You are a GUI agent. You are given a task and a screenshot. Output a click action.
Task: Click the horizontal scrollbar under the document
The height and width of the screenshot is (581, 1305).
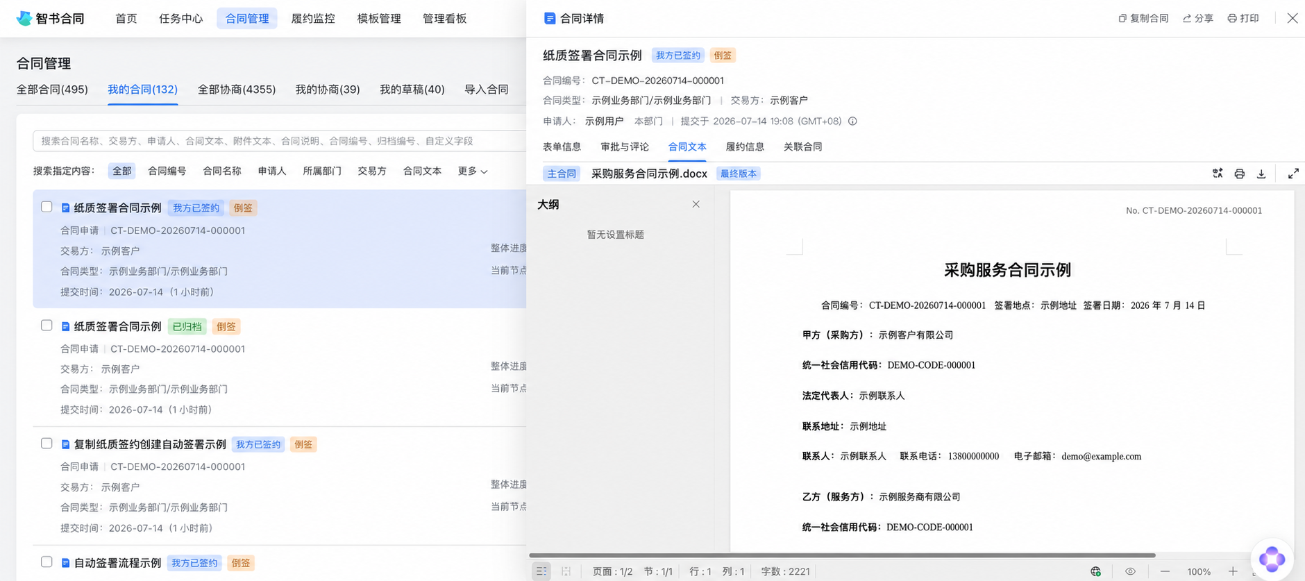842,555
